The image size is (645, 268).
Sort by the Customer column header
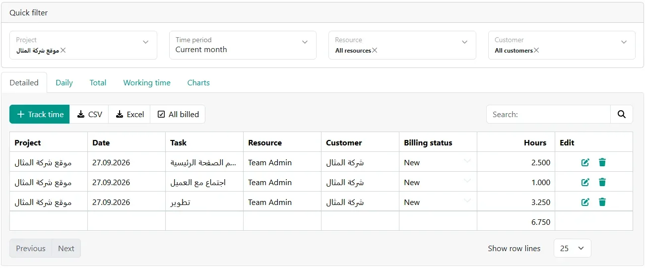tap(360, 142)
